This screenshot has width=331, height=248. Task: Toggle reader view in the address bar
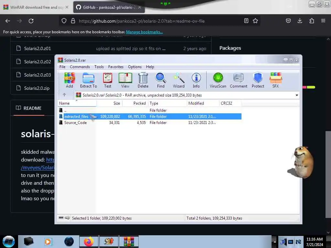tap(246, 21)
